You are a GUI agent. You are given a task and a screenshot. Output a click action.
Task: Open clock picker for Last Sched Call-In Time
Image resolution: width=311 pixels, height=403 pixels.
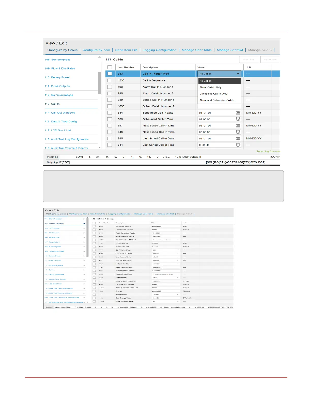click(x=238, y=145)
